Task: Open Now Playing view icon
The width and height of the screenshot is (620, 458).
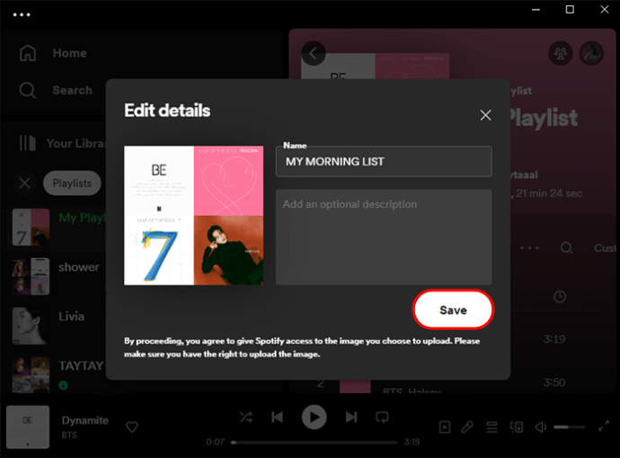Action: point(445,427)
